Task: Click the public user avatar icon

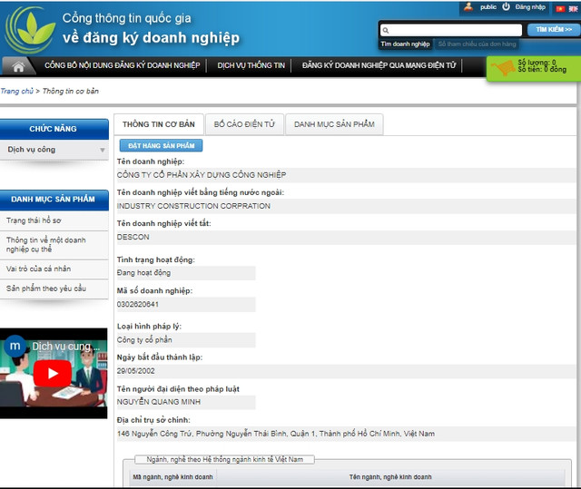Action: (468, 7)
